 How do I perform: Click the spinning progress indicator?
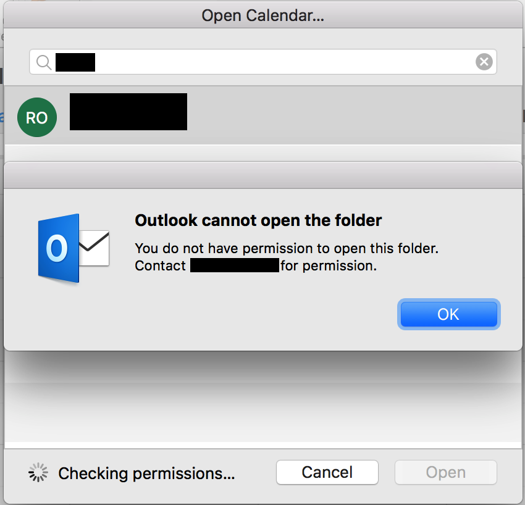tap(38, 472)
